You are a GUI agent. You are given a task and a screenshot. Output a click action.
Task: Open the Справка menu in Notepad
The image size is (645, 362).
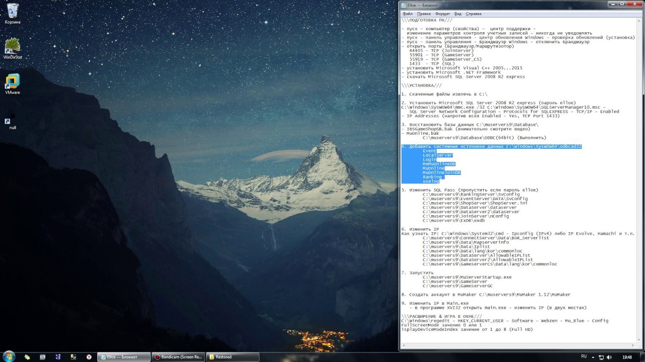[473, 14]
